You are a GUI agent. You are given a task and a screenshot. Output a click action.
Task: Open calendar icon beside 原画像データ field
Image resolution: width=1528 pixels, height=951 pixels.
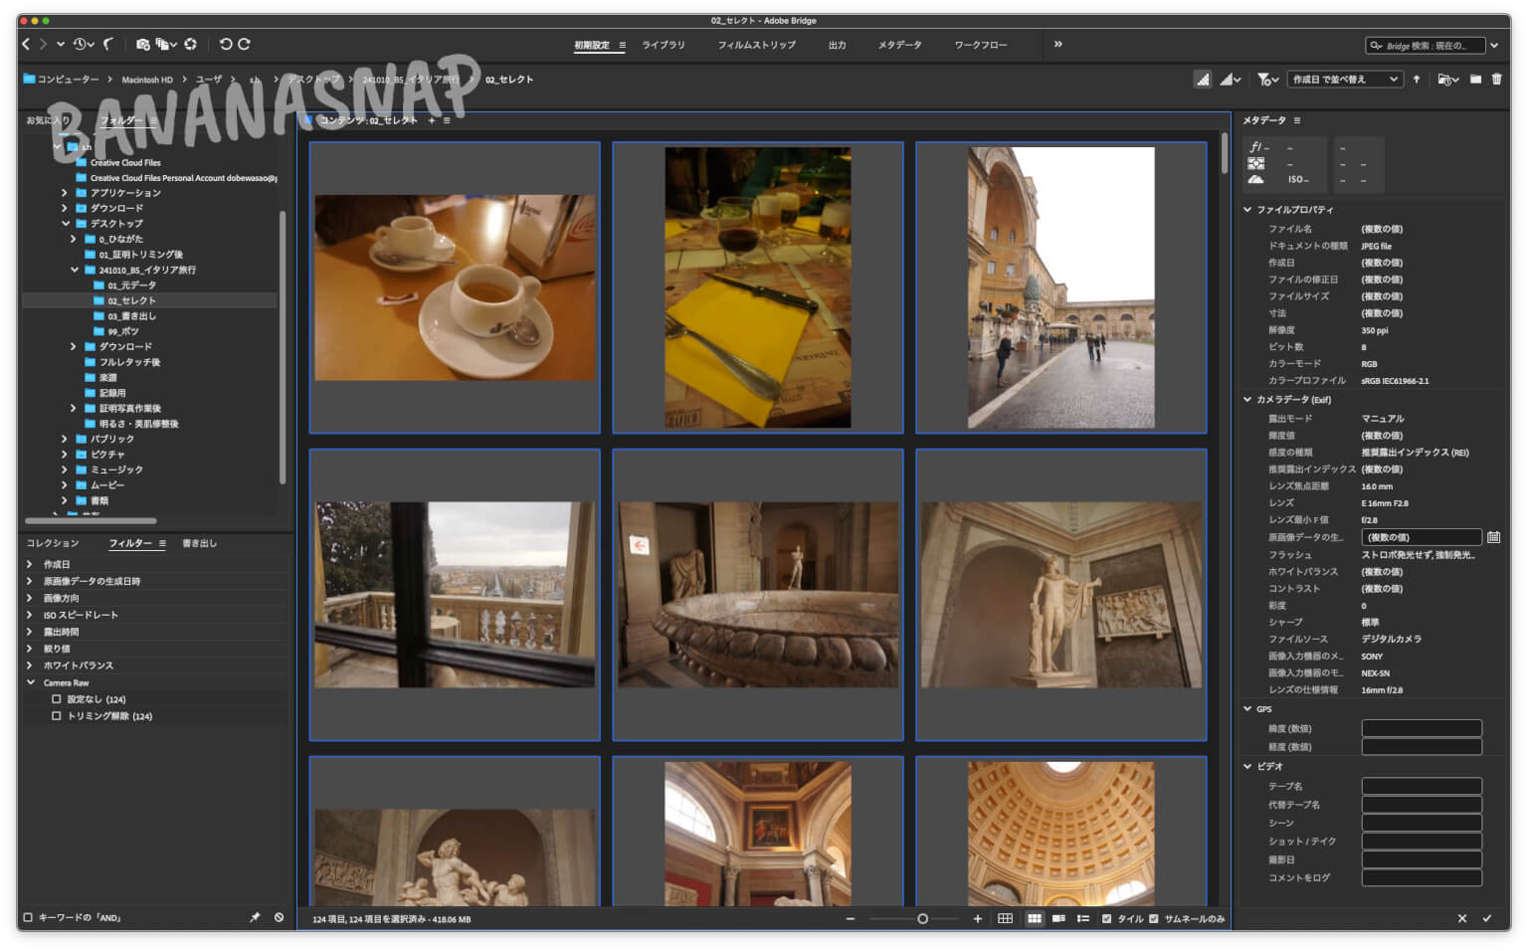click(1493, 537)
